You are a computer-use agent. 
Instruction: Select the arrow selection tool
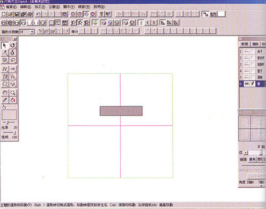(5, 46)
